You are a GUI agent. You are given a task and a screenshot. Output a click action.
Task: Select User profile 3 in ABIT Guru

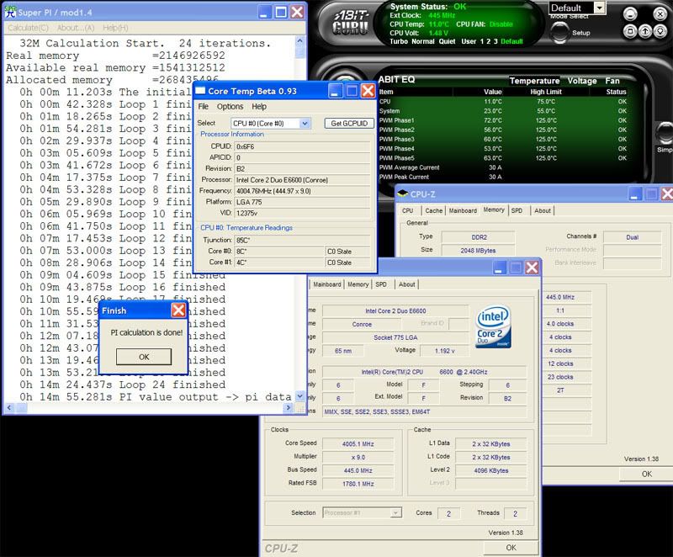tap(495, 41)
